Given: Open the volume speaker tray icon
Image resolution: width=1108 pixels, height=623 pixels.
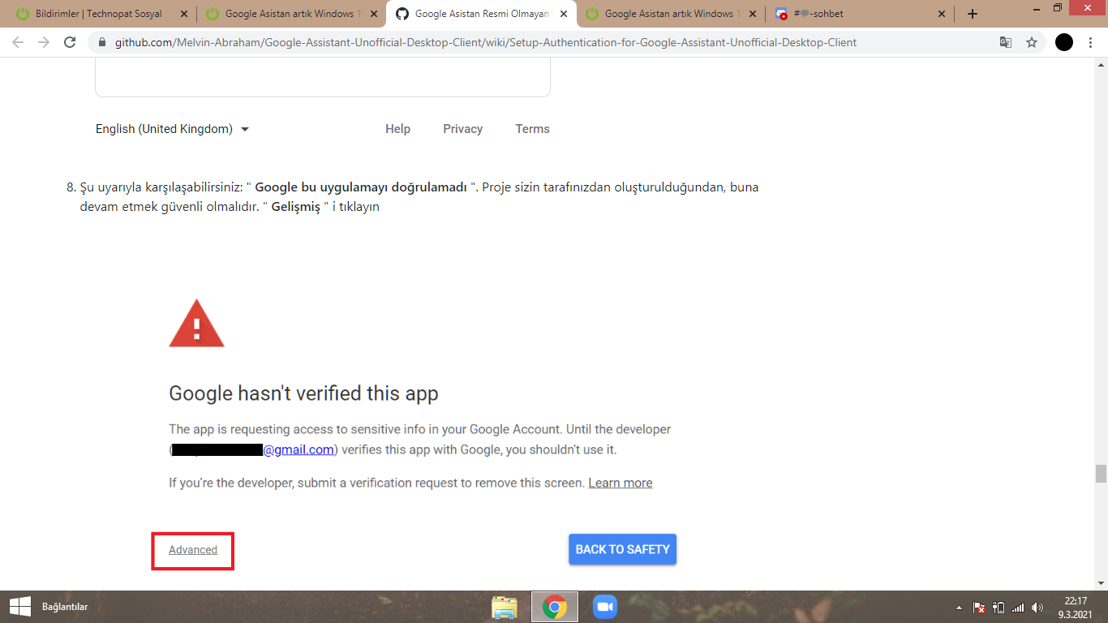Looking at the screenshot, I should click(1037, 608).
